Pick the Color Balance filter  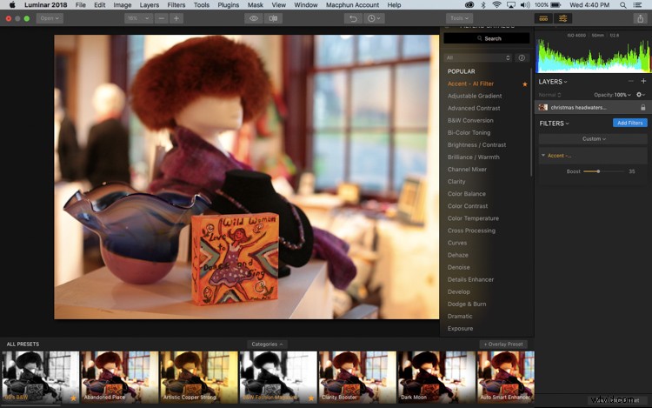(x=466, y=194)
